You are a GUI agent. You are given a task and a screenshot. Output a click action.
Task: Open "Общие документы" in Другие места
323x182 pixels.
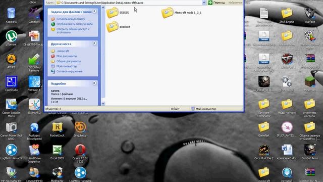(x=69, y=61)
